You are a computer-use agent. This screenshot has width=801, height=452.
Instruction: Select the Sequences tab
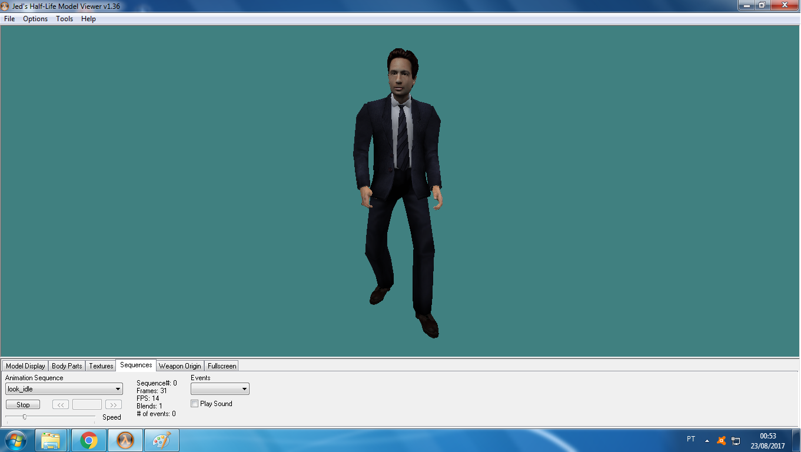coord(136,365)
